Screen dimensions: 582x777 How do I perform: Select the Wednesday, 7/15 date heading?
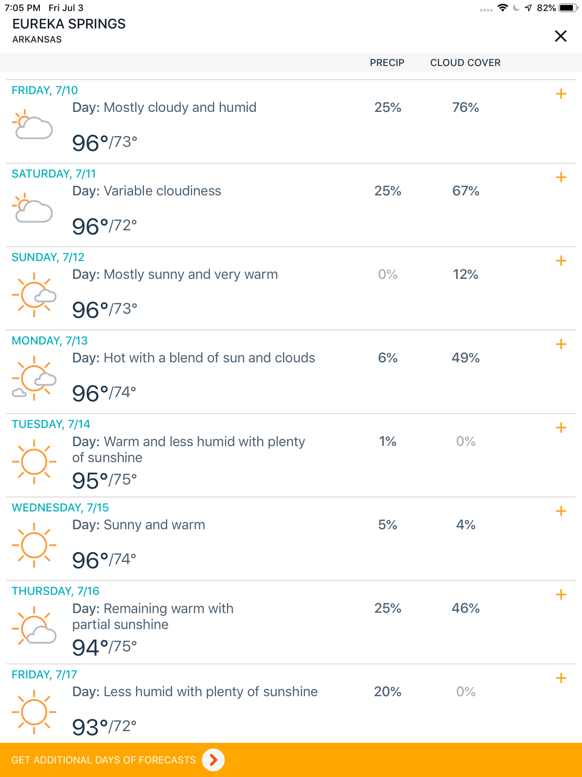[x=60, y=507]
